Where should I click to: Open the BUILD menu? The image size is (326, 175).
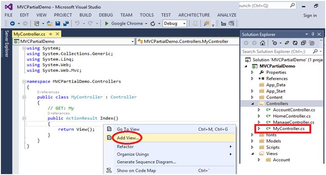click(x=85, y=15)
